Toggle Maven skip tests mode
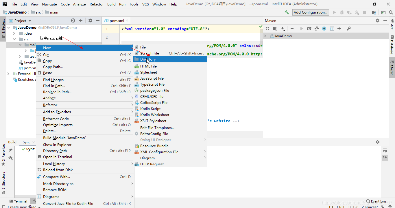 click(317, 29)
